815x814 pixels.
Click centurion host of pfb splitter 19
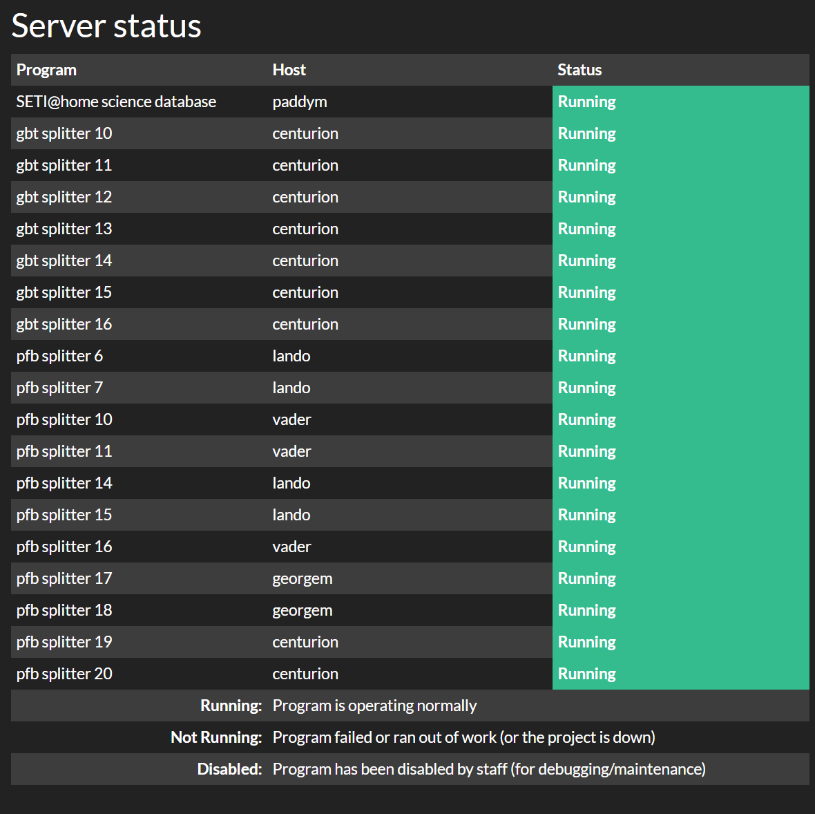pyautogui.click(x=305, y=641)
